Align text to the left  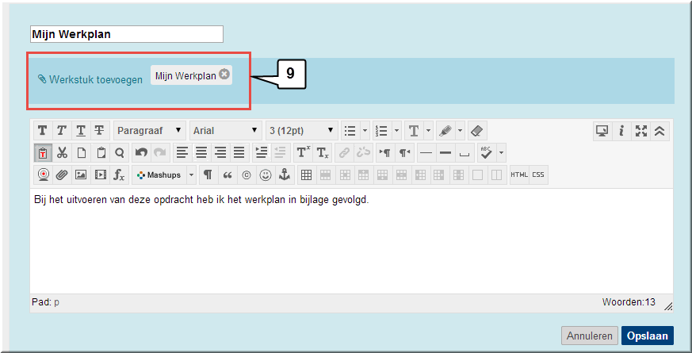pyautogui.click(x=182, y=153)
